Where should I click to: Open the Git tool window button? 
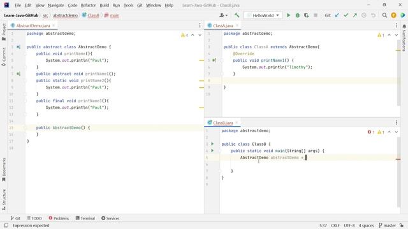coord(15,218)
